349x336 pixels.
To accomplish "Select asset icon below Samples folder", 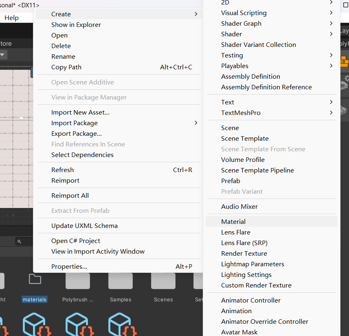I will (122, 324).
